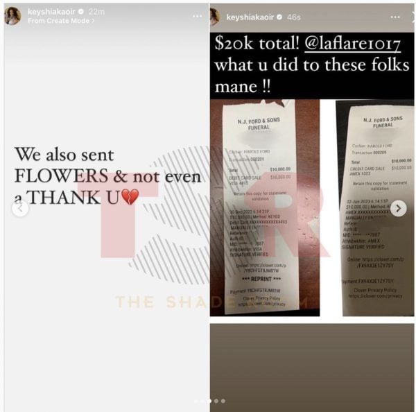Open the left N.J. Ford & Sons receipt photo
The image size is (416, 412).
(x=265, y=208)
